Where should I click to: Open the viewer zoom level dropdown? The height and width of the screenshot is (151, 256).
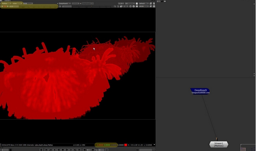121,4
